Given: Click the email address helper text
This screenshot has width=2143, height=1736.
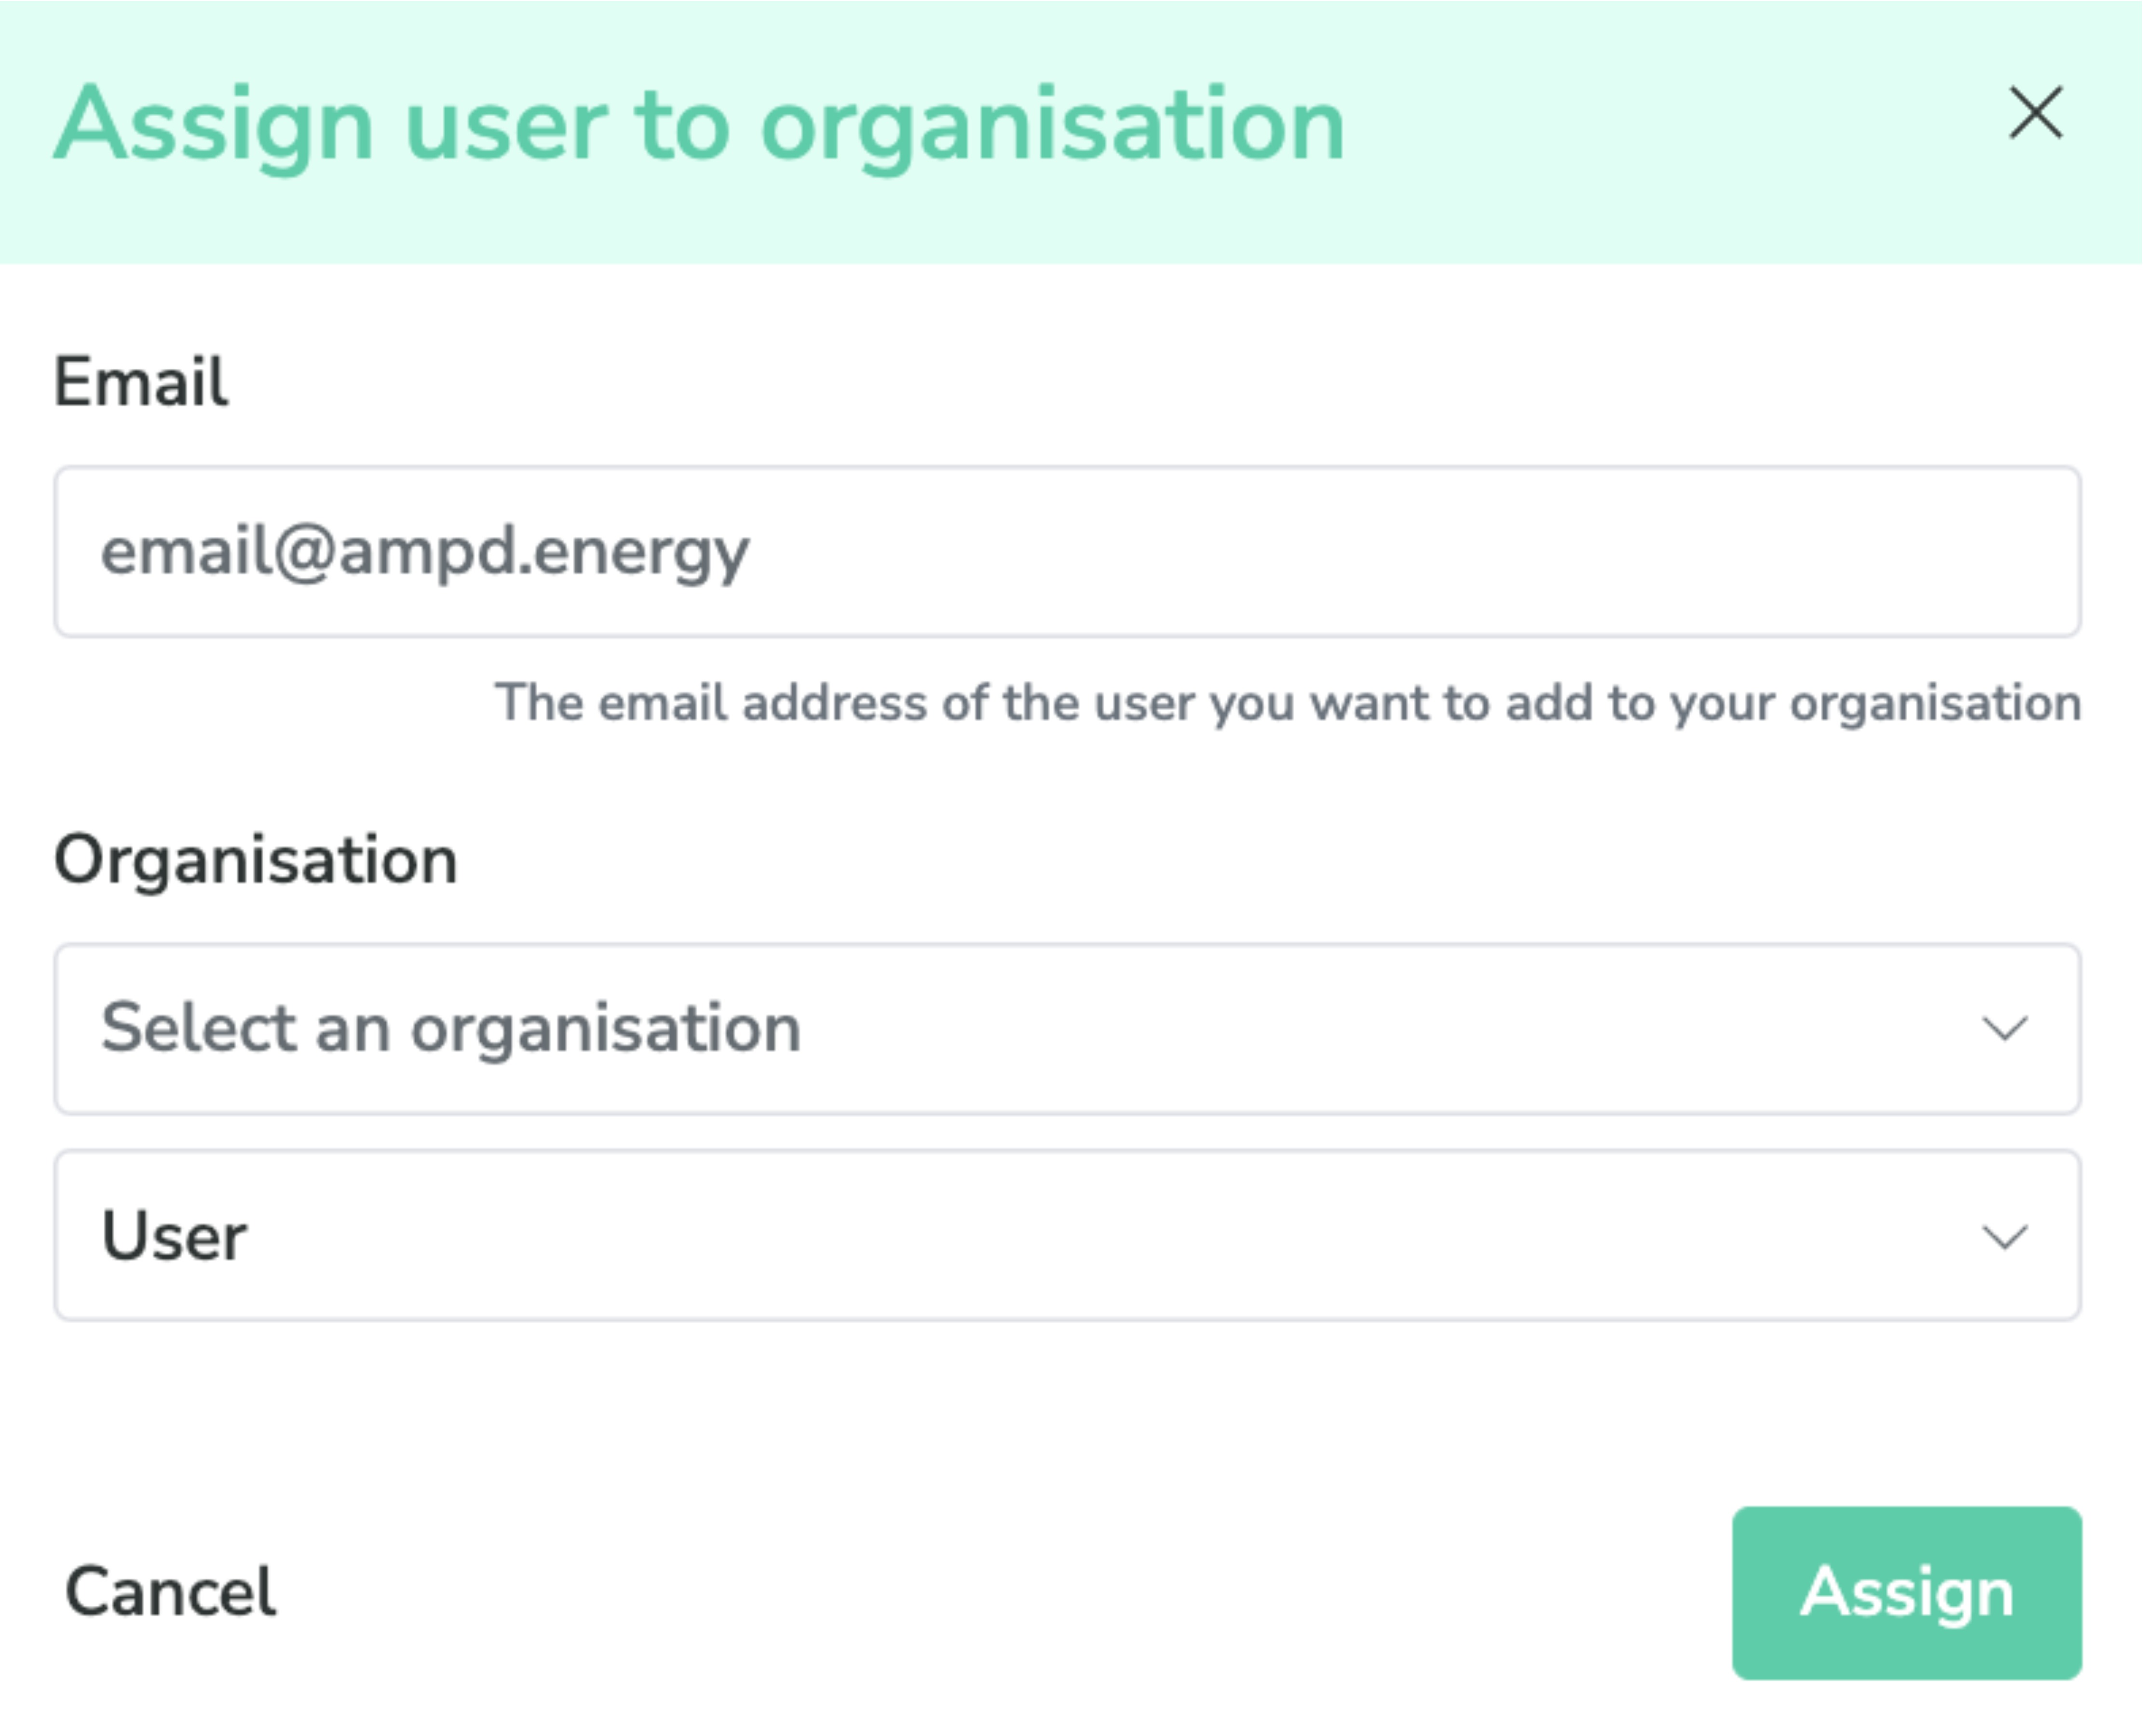Looking at the screenshot, I should 1288,703.
